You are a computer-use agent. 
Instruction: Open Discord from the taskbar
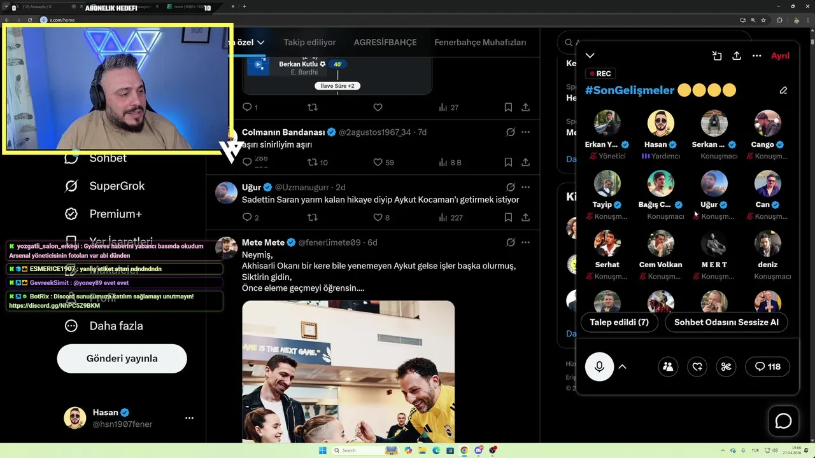pos(478,450)
